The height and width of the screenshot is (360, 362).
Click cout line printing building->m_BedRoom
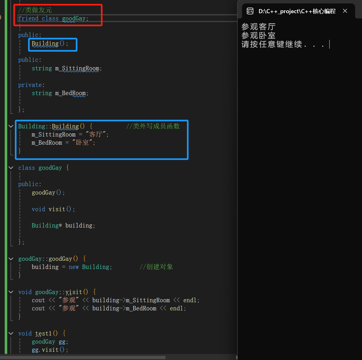109,309
